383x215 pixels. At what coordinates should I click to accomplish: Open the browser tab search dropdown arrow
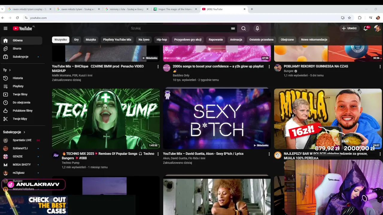(2, 9)
